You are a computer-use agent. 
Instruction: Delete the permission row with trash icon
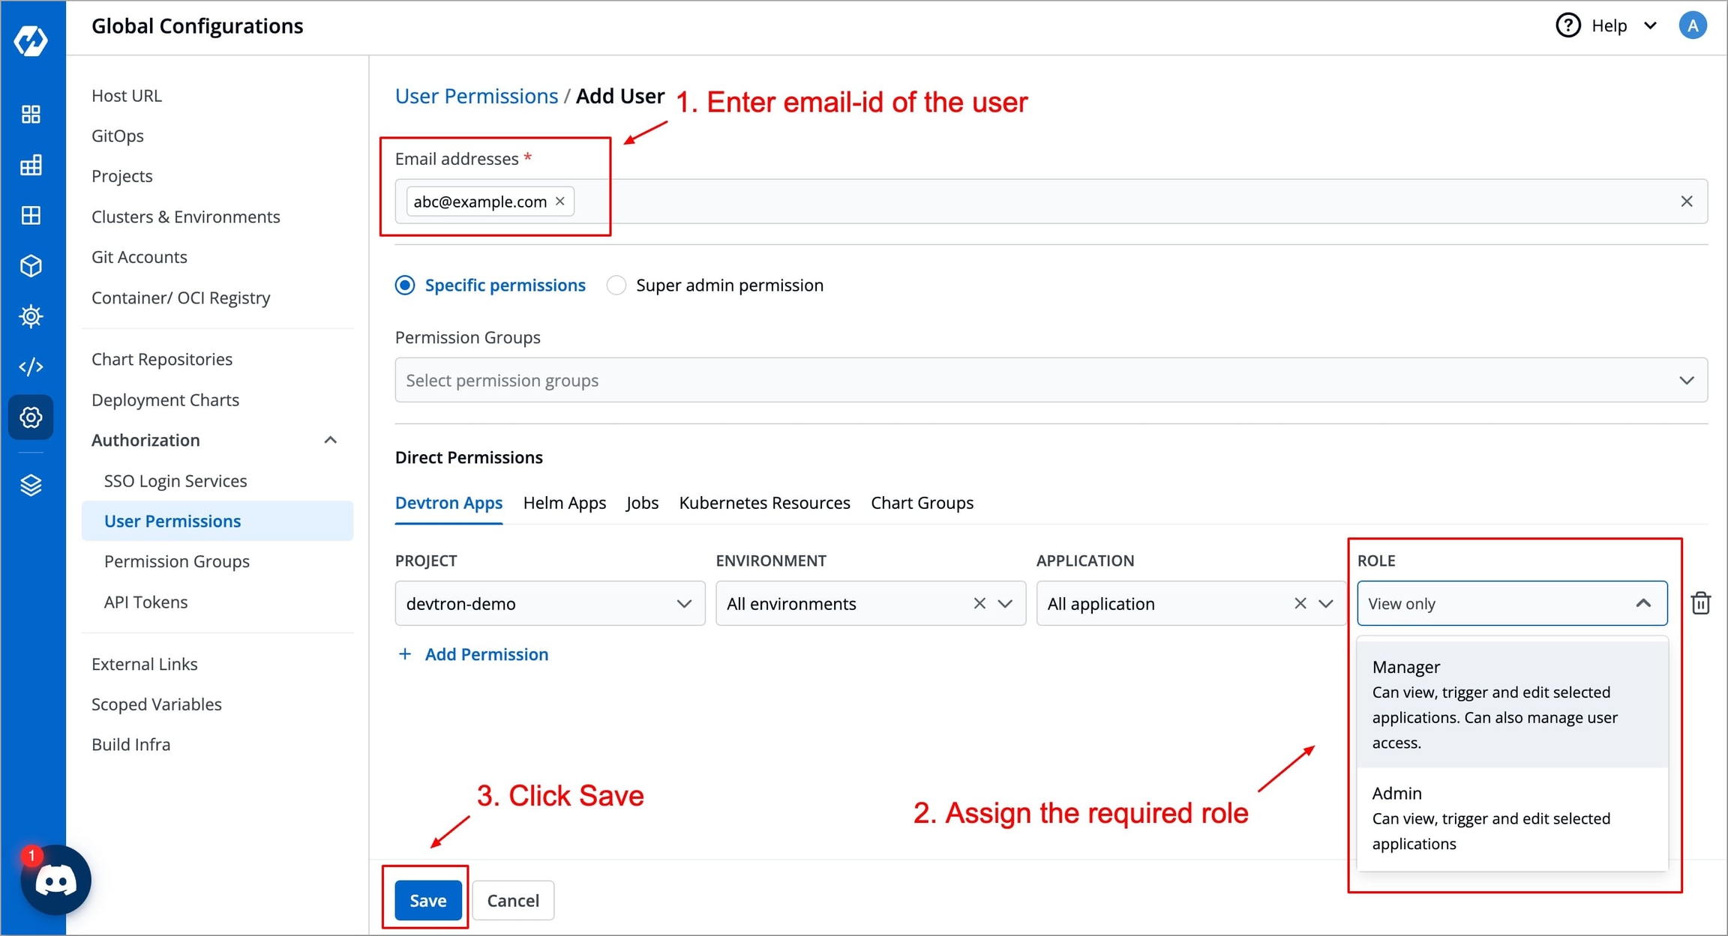[1700, 603]
